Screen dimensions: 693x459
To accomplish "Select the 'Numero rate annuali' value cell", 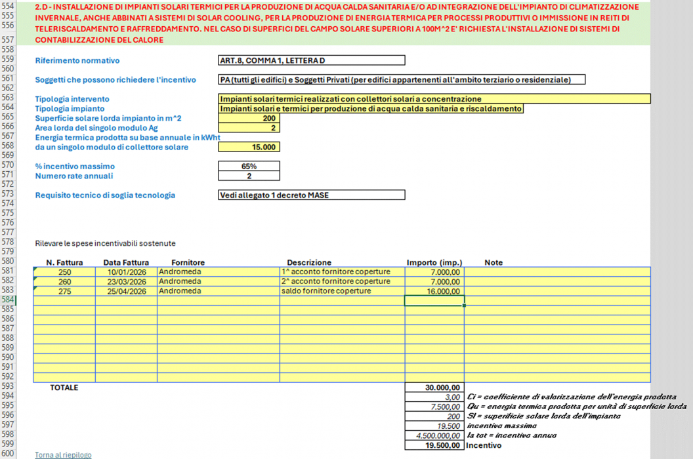I will click(x=249, y=176).
